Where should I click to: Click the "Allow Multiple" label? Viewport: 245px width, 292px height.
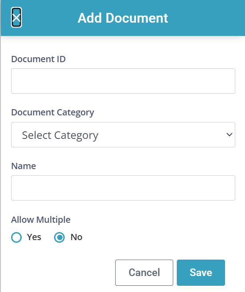pyautogui.click(x=41, y=220)
